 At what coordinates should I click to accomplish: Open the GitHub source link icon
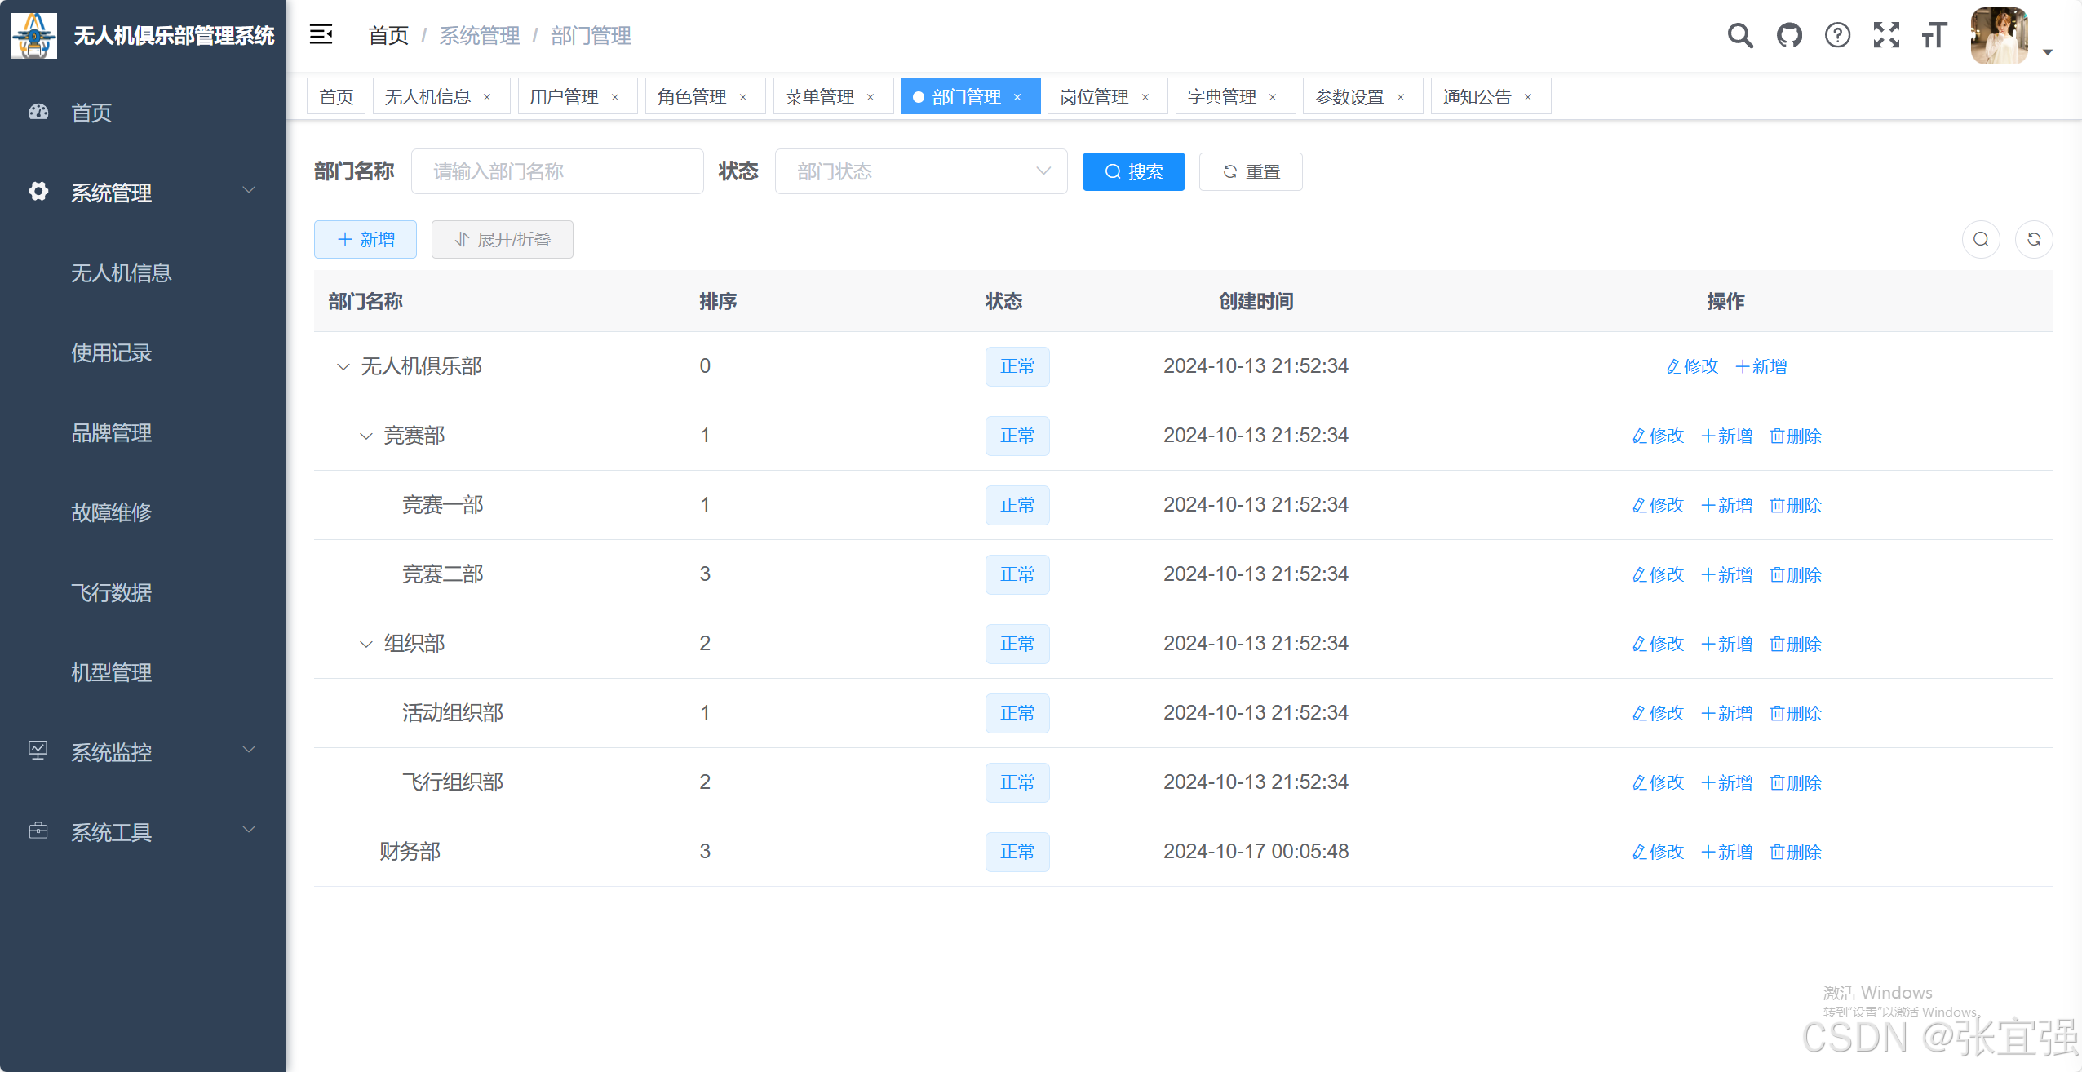click(x=1789, y=35)
